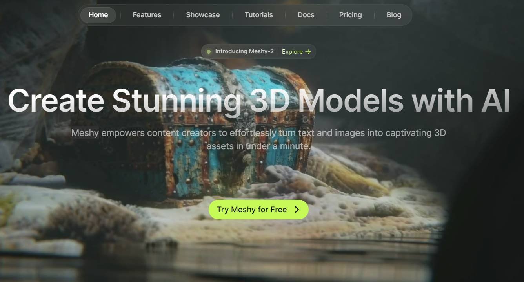This screenshot has width=524, height=282.
Task: Visit the Blog link
Action: click(x=394, y=15)
